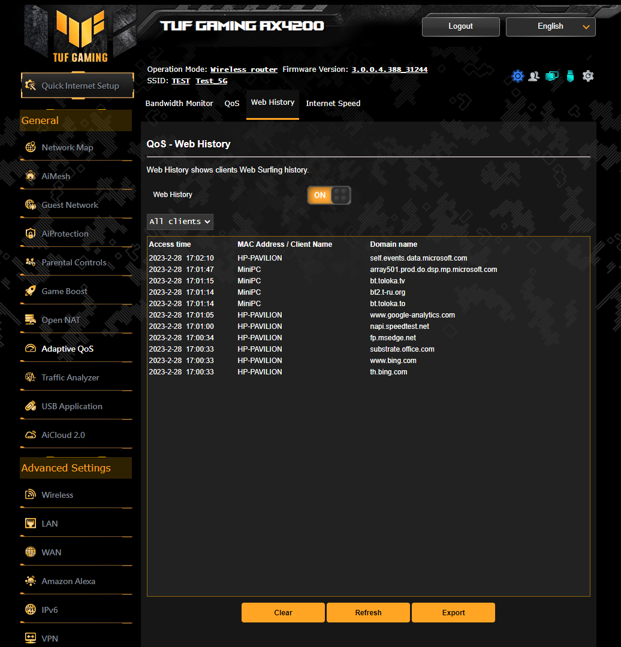Click the Wireless router operation mode link
Viewport: 621px width, 647px height.
[243, 69]
